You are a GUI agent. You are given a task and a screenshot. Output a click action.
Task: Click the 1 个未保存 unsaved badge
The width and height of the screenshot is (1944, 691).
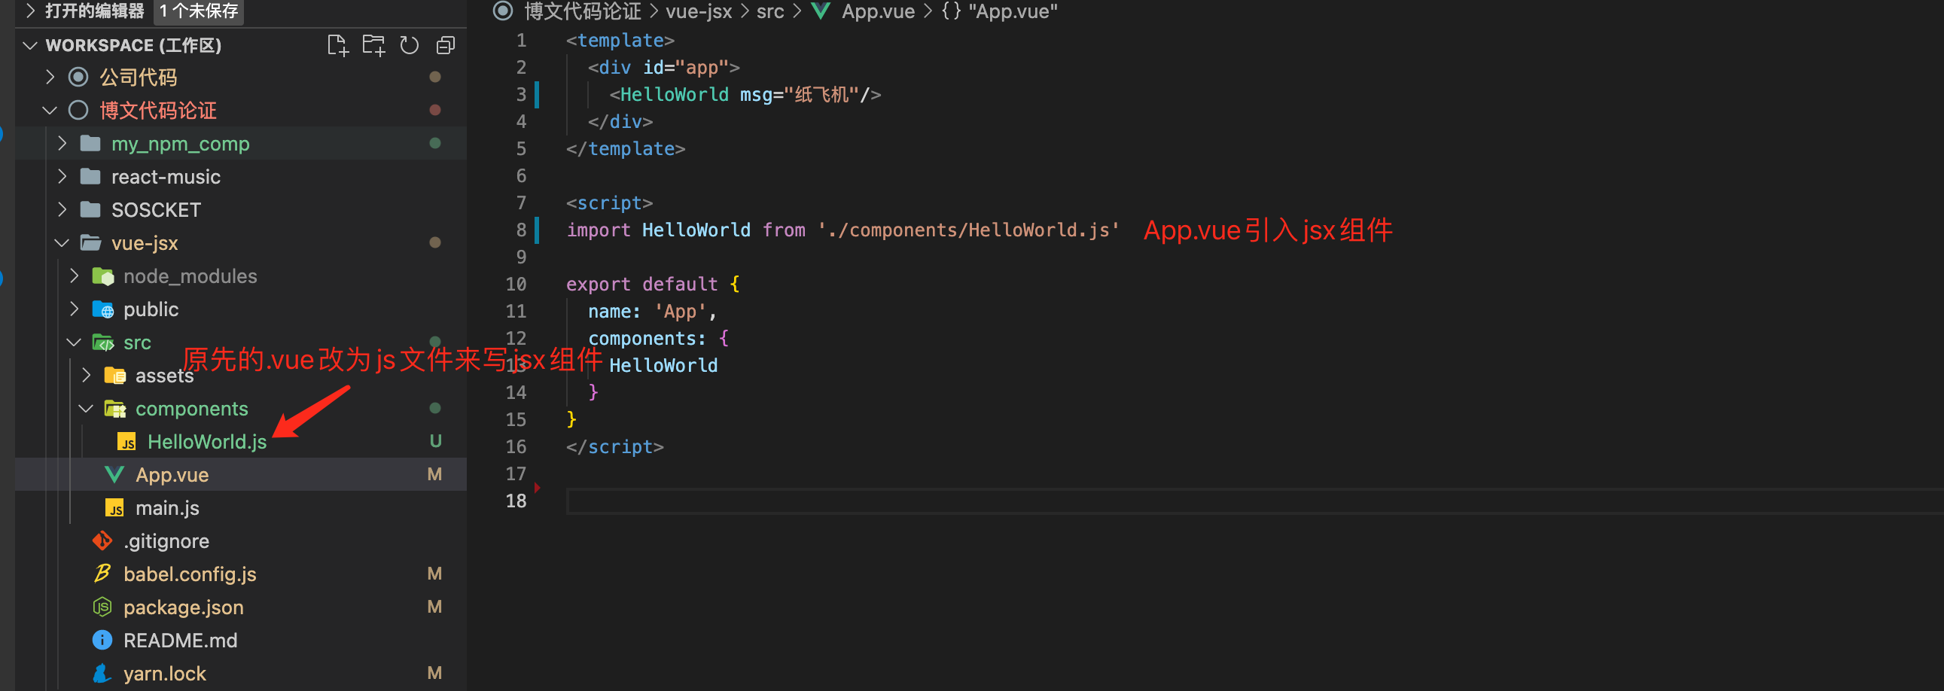(199, 11)
